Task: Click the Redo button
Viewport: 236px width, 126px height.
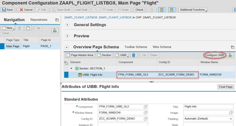Action: pyautogui.click(x=123, y=10)
